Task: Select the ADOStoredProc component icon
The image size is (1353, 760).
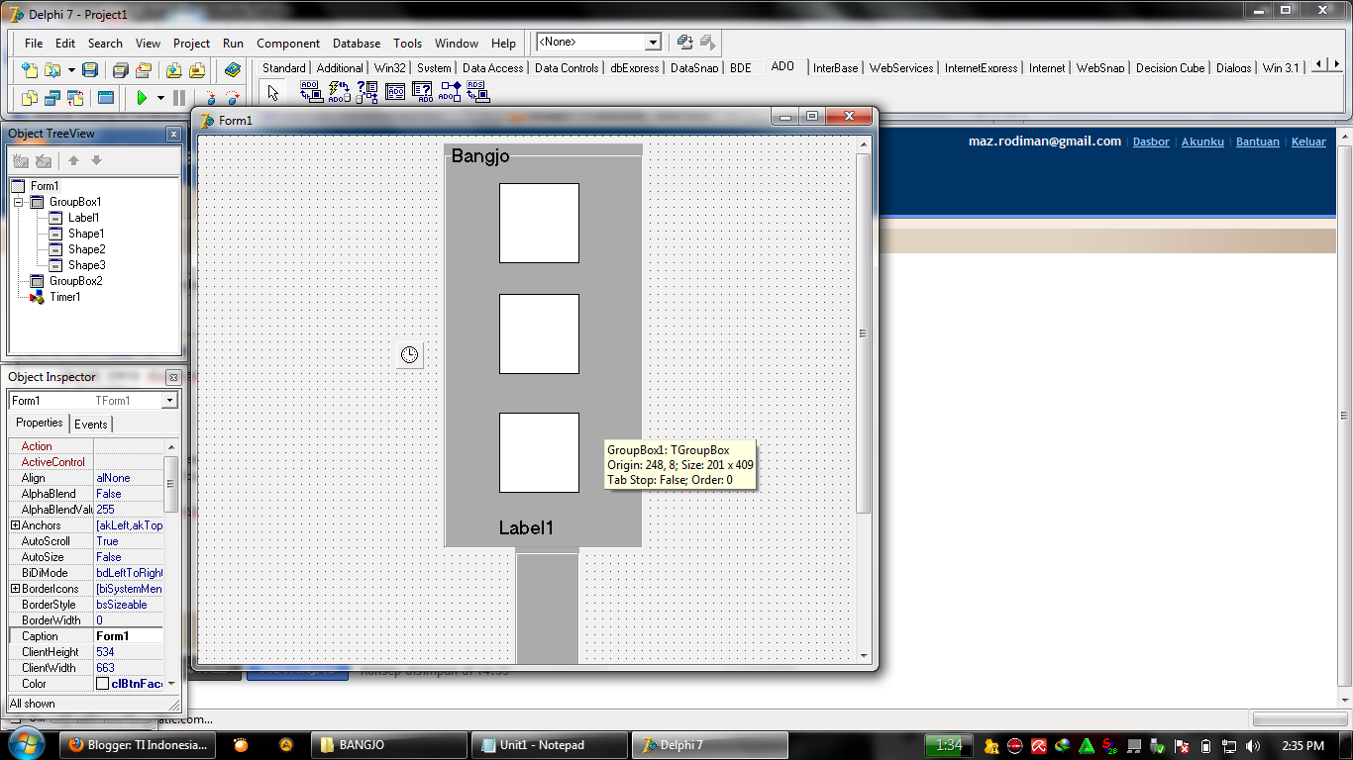Action: point(451,92)
